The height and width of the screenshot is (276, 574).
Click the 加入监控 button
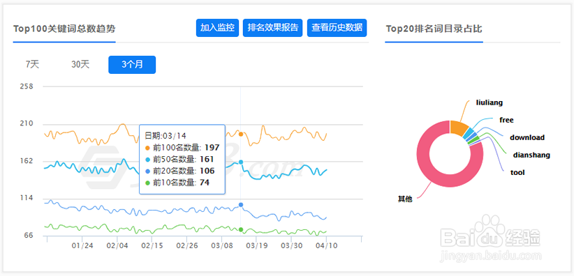217,28
